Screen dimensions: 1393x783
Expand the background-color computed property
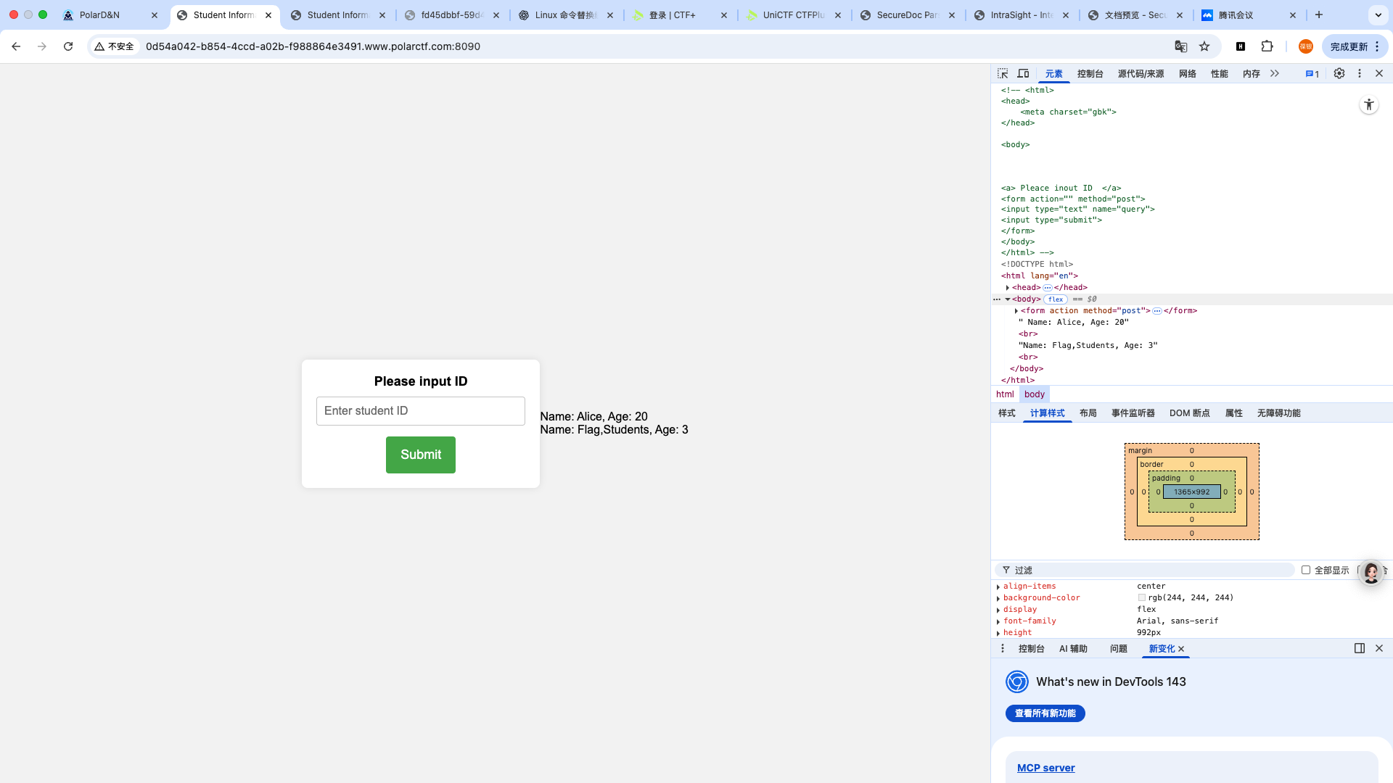998,598
